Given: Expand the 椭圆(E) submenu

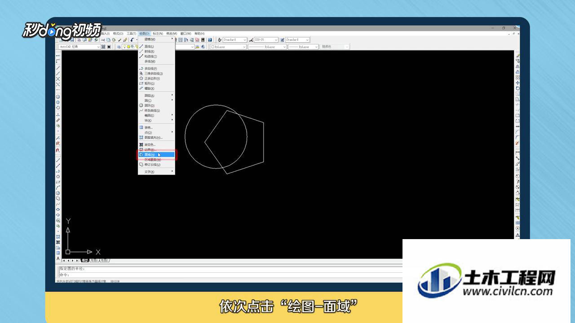Looking at the screenshot, I should click(x=156, y=115).
